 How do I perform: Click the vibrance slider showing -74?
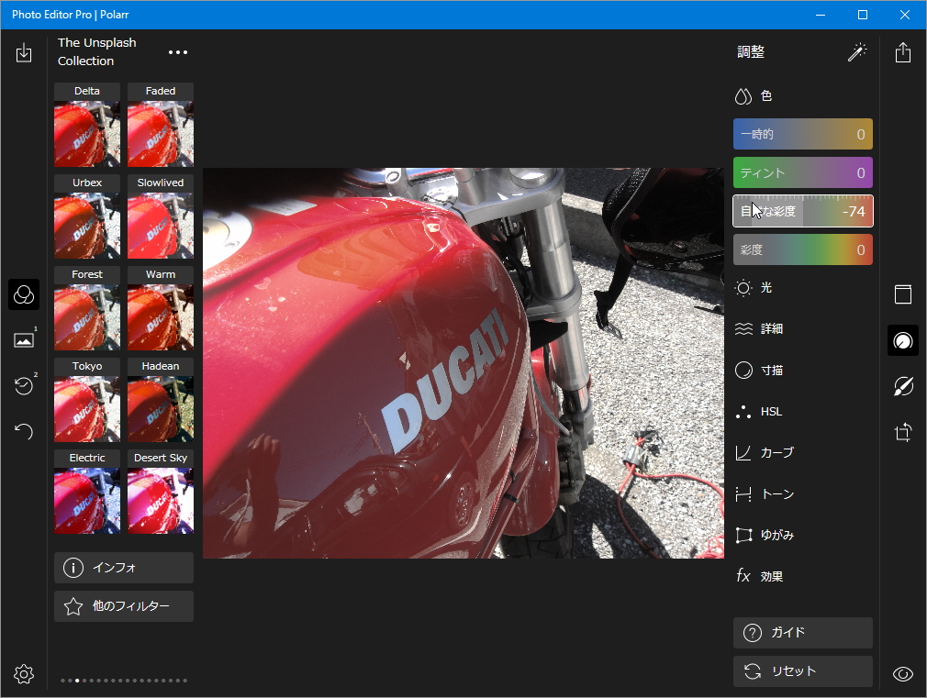coord(803,211)
